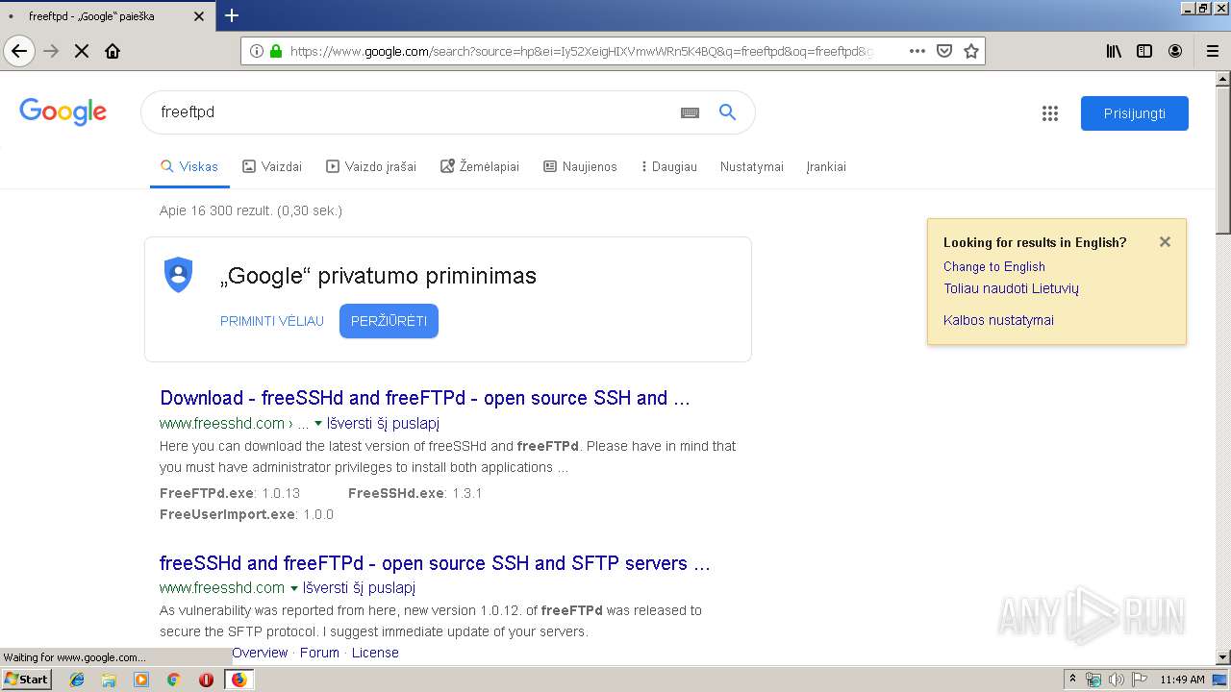
Task: Close the freeftpd Google search tab
Action: (x=199, y=16)
